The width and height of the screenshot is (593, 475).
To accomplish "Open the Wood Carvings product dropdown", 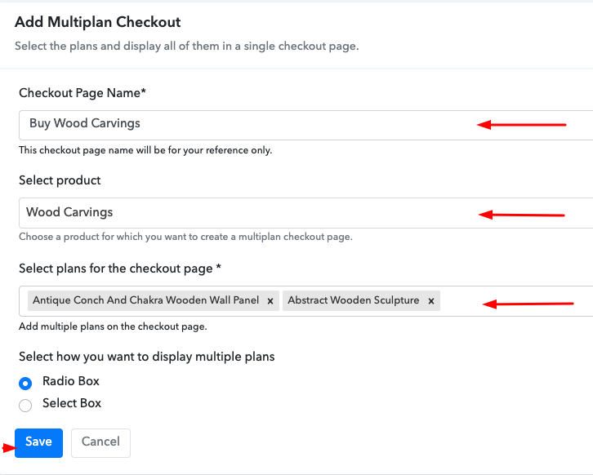I will coord(306,213).
